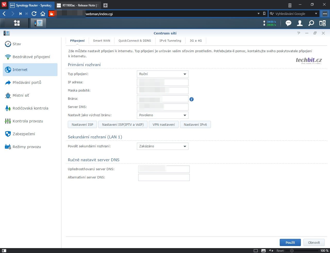Viewport: 330px width, 253px height.
Task: Reload the page in the browser
Action: (34, 14)
